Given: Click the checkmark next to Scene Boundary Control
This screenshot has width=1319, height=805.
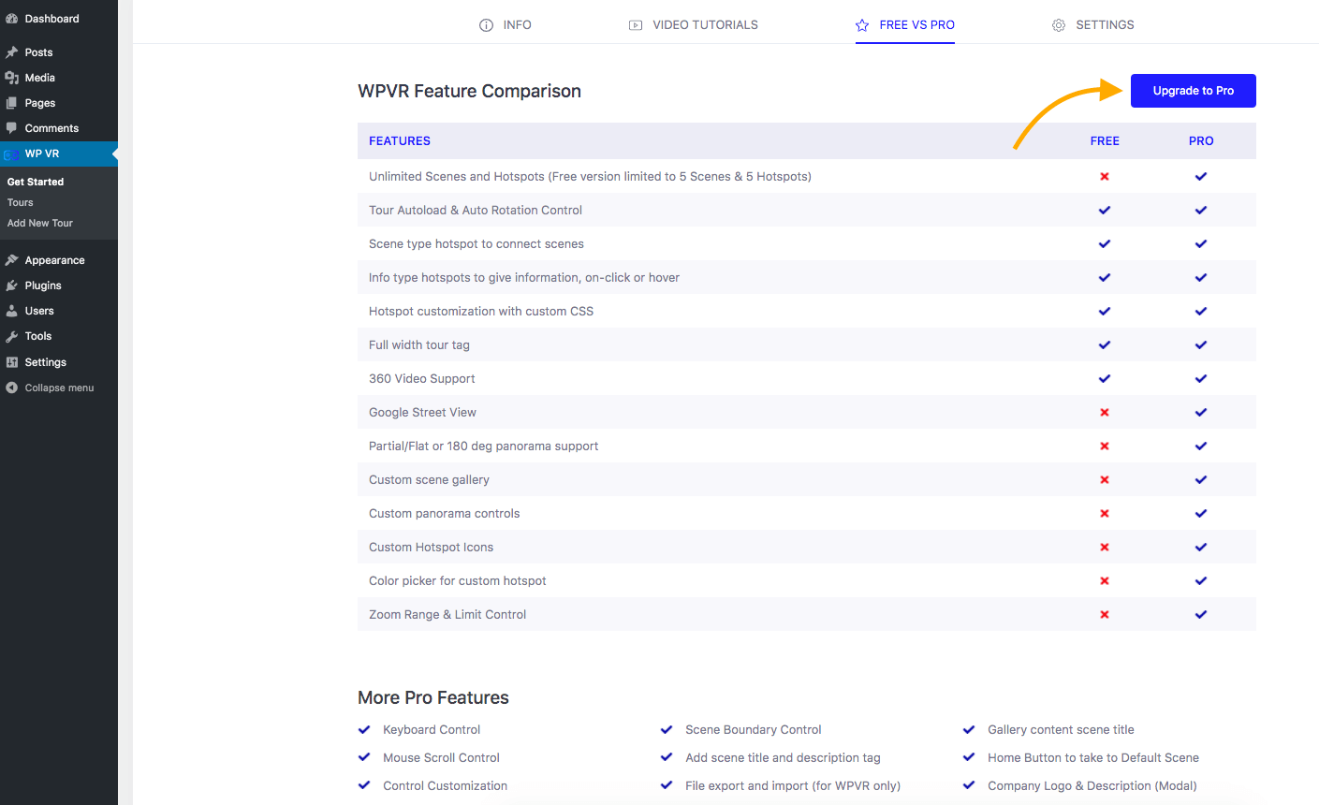Looking at the screenshot, I should point(667,729).
